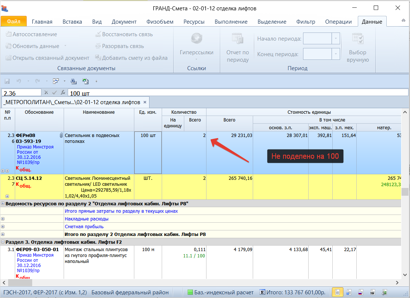Click the fx function icon in formula bar

tap(63, 93)
